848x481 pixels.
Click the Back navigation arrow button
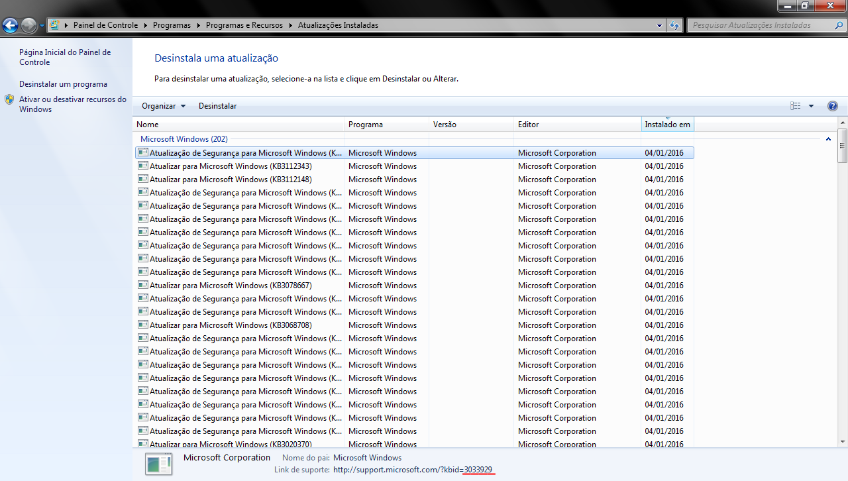coord(11,26)
